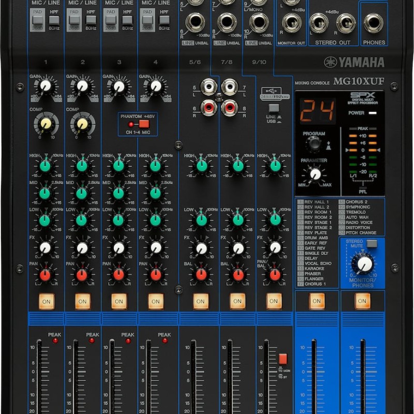This screenshot has height=414, width=414.
Task: Toggle channel 1 PAD switch
Action: [37, 20]
